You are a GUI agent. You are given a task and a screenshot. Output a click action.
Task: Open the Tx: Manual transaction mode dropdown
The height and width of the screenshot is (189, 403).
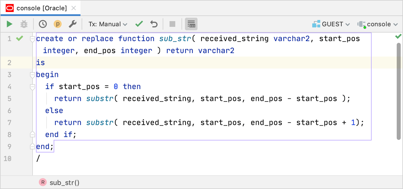[107, 24]
